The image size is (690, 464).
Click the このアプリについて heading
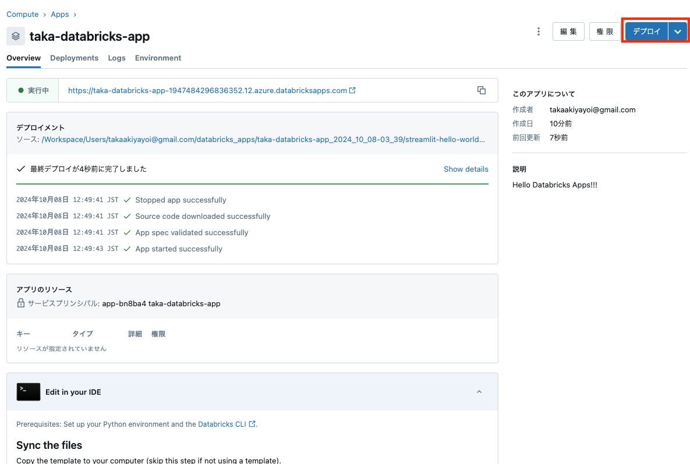coord(543,94)
